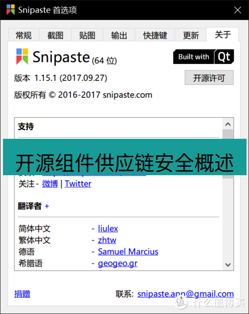Click the Snipaste logo in About page

(22, 56)
